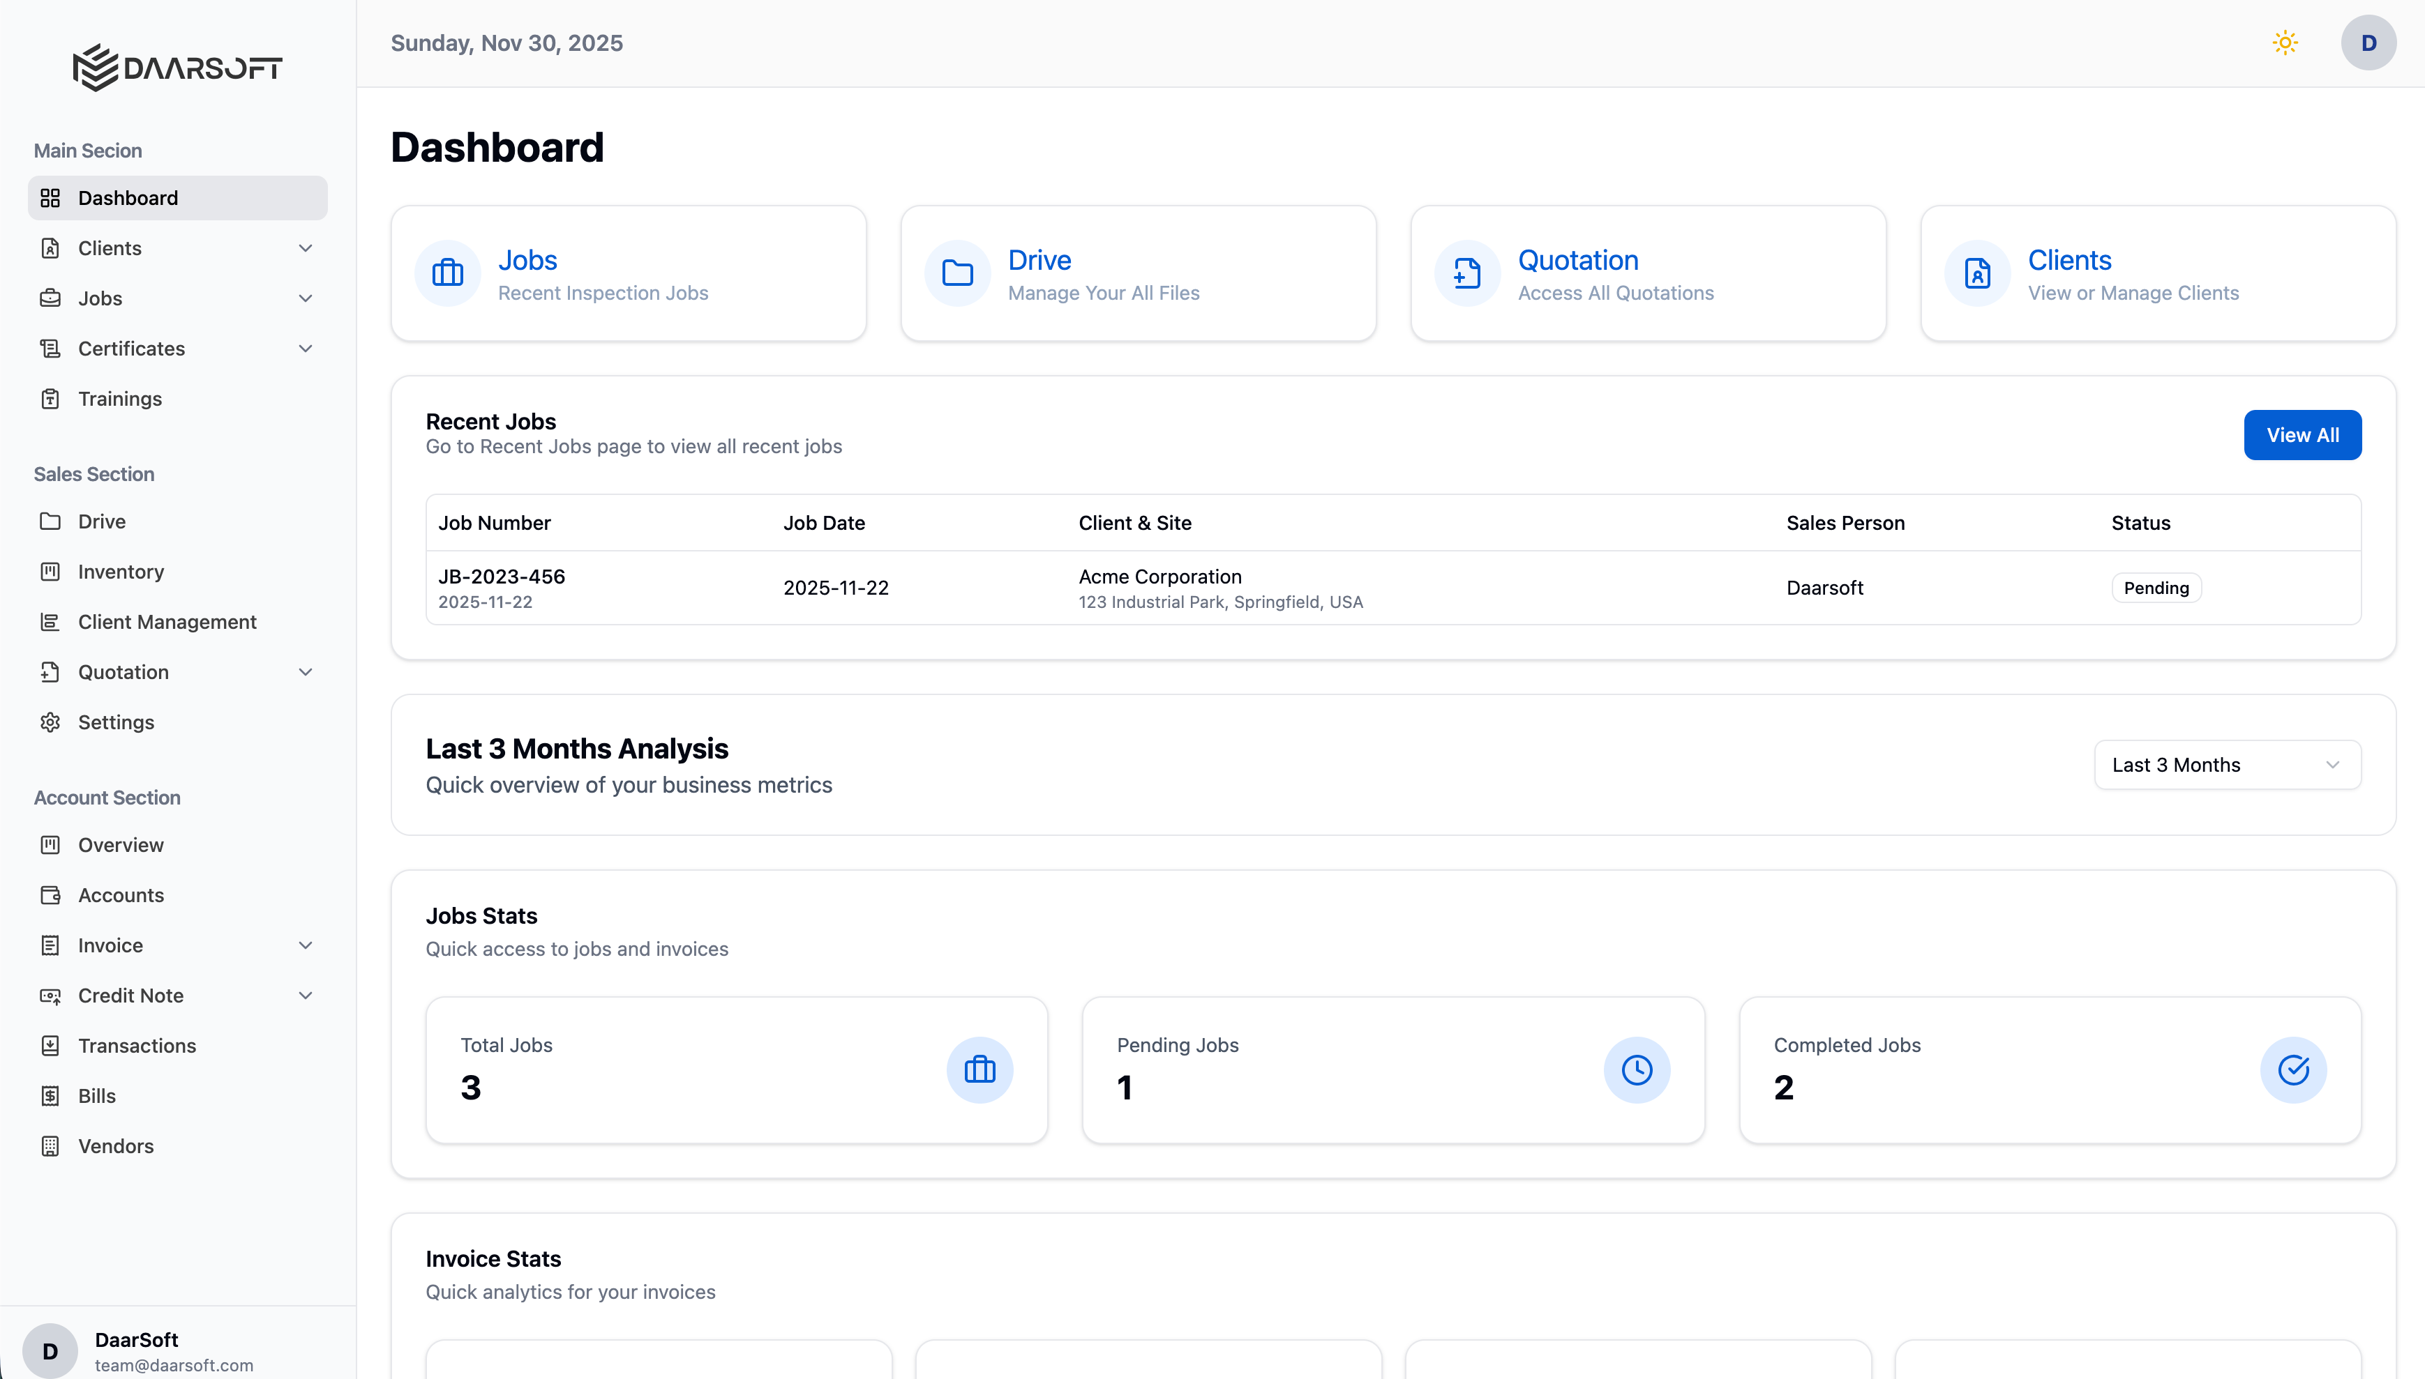This screenshot has height=1379, width=2425.
Task: Expand the Quotation section chevron
Action: click(304, 671)
